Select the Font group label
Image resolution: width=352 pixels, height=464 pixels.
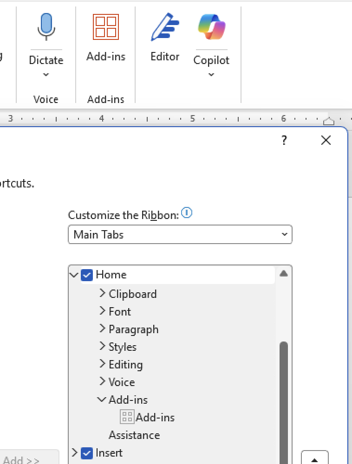tap(120, 312)
